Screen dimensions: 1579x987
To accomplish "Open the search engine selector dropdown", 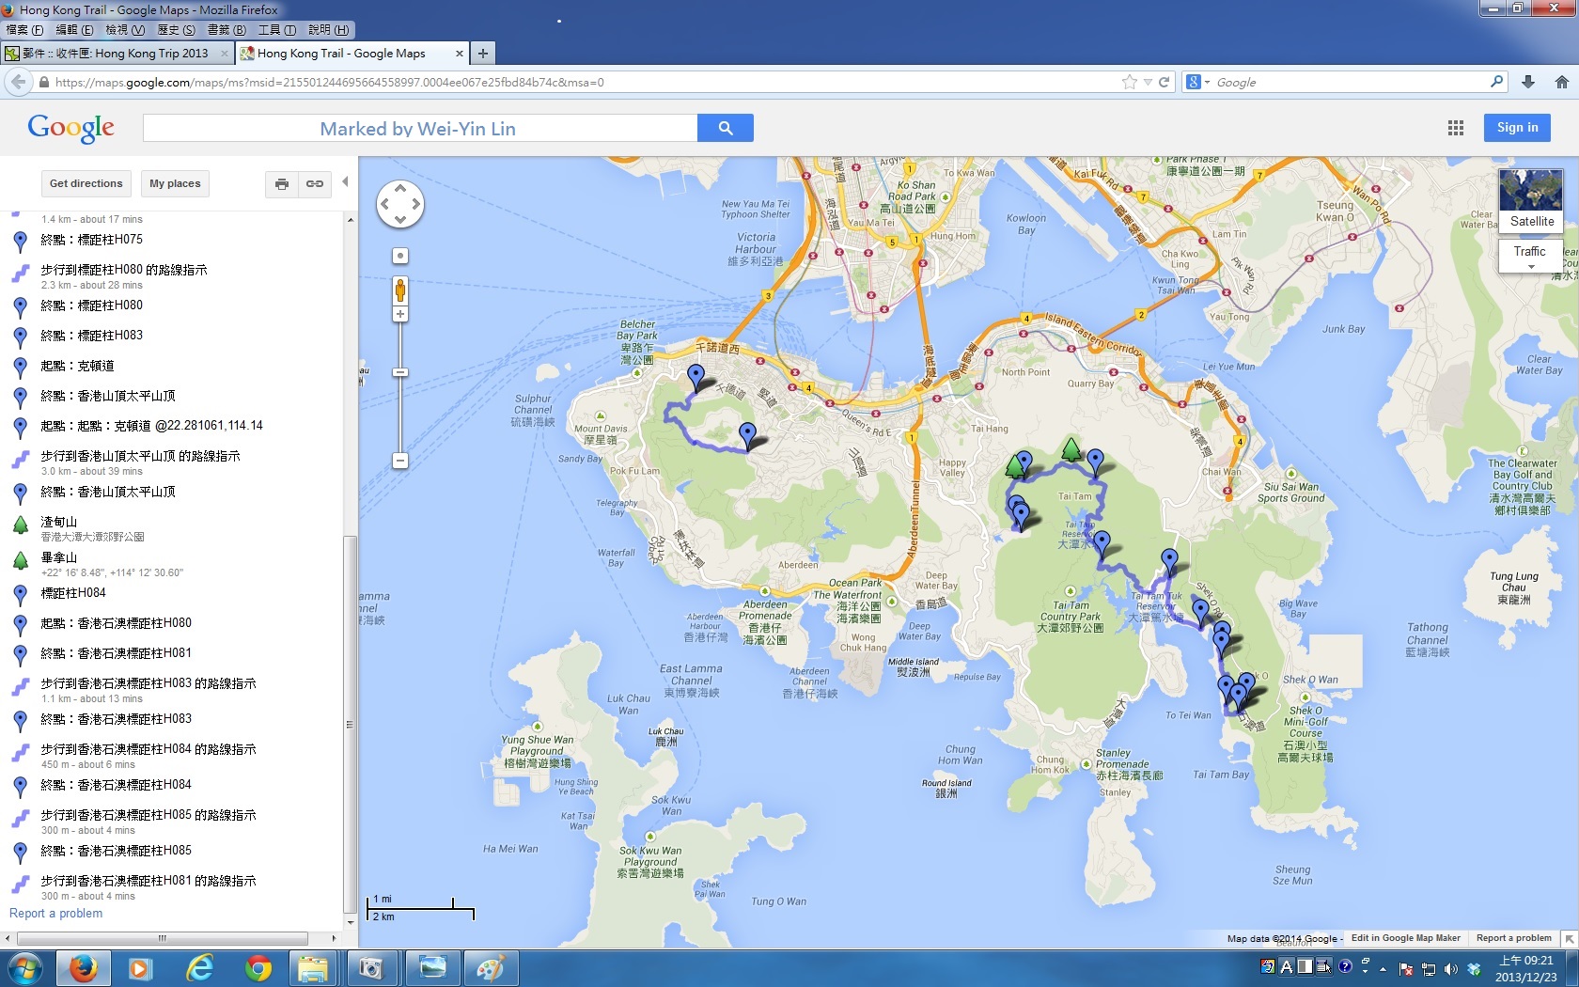I will tap(1197, 83).
